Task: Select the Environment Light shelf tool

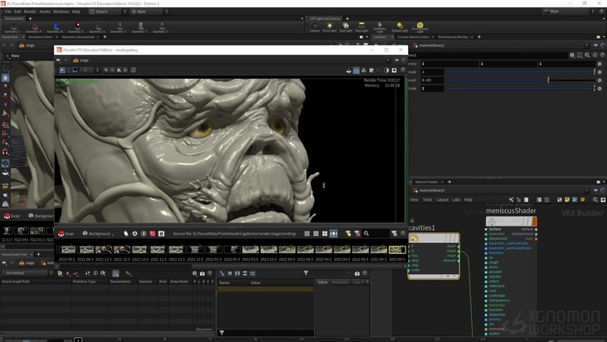Action: tap(420, 27)
